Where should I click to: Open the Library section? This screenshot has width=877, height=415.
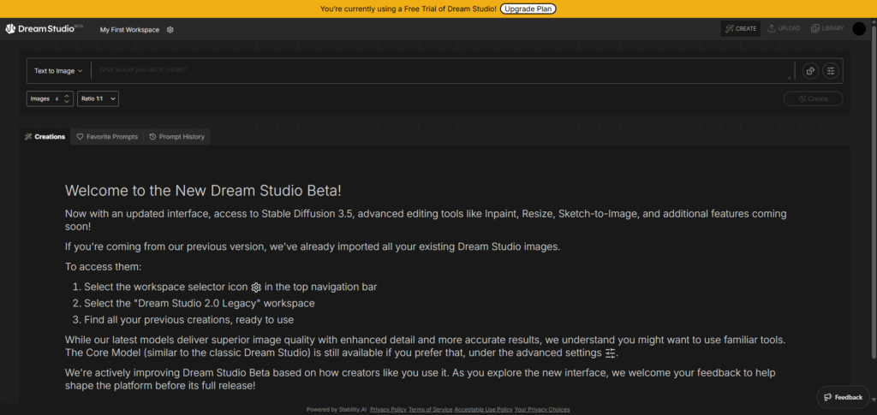coord(827,29)
